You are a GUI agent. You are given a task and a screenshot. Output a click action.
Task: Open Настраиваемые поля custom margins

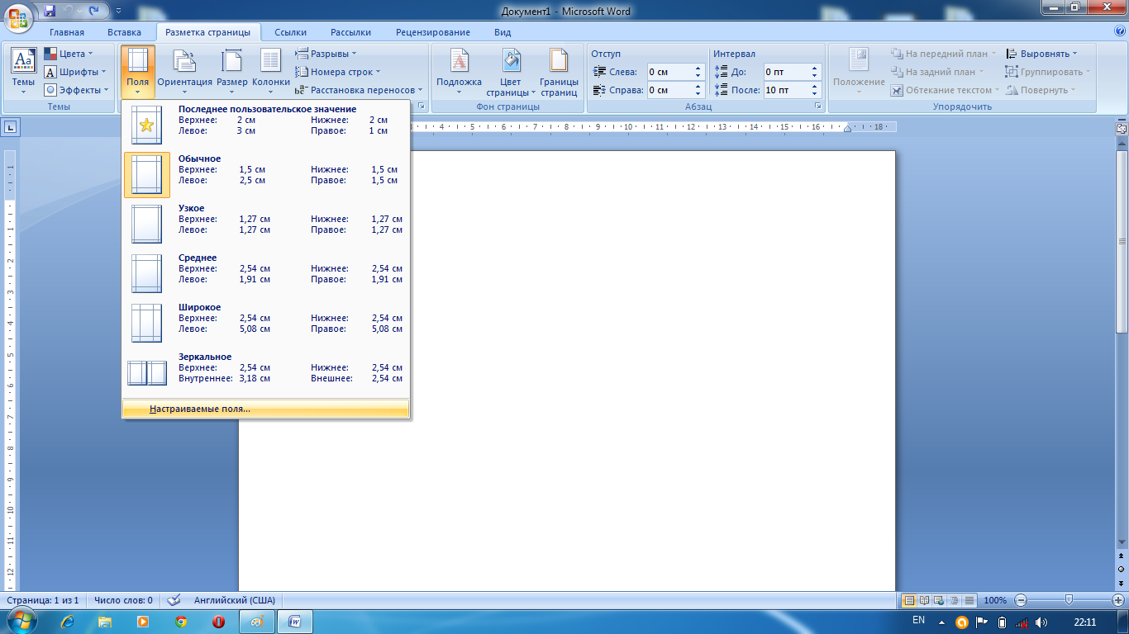pos(265,409)
